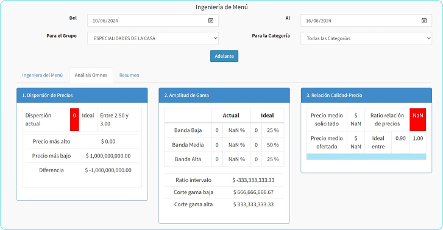Screen dimensions: 443x230
Task: Click the value '$ 1,000,000,000.00'
Action: tap(108, 156)
